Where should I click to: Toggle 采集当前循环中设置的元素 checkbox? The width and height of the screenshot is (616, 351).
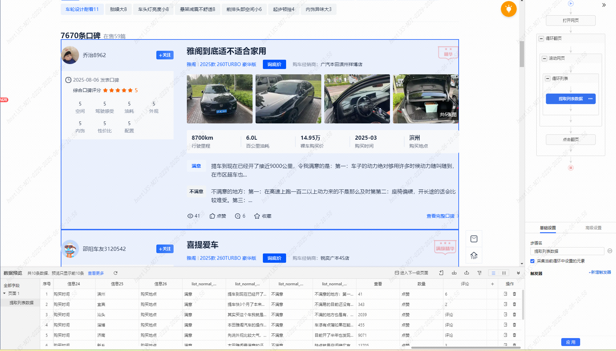click(532, 261)
